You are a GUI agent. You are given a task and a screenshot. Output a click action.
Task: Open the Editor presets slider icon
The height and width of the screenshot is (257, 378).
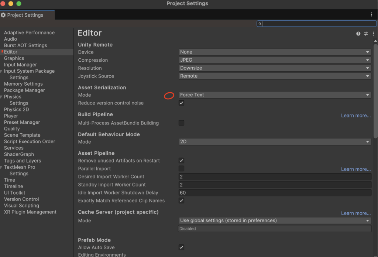click(366, 34)
